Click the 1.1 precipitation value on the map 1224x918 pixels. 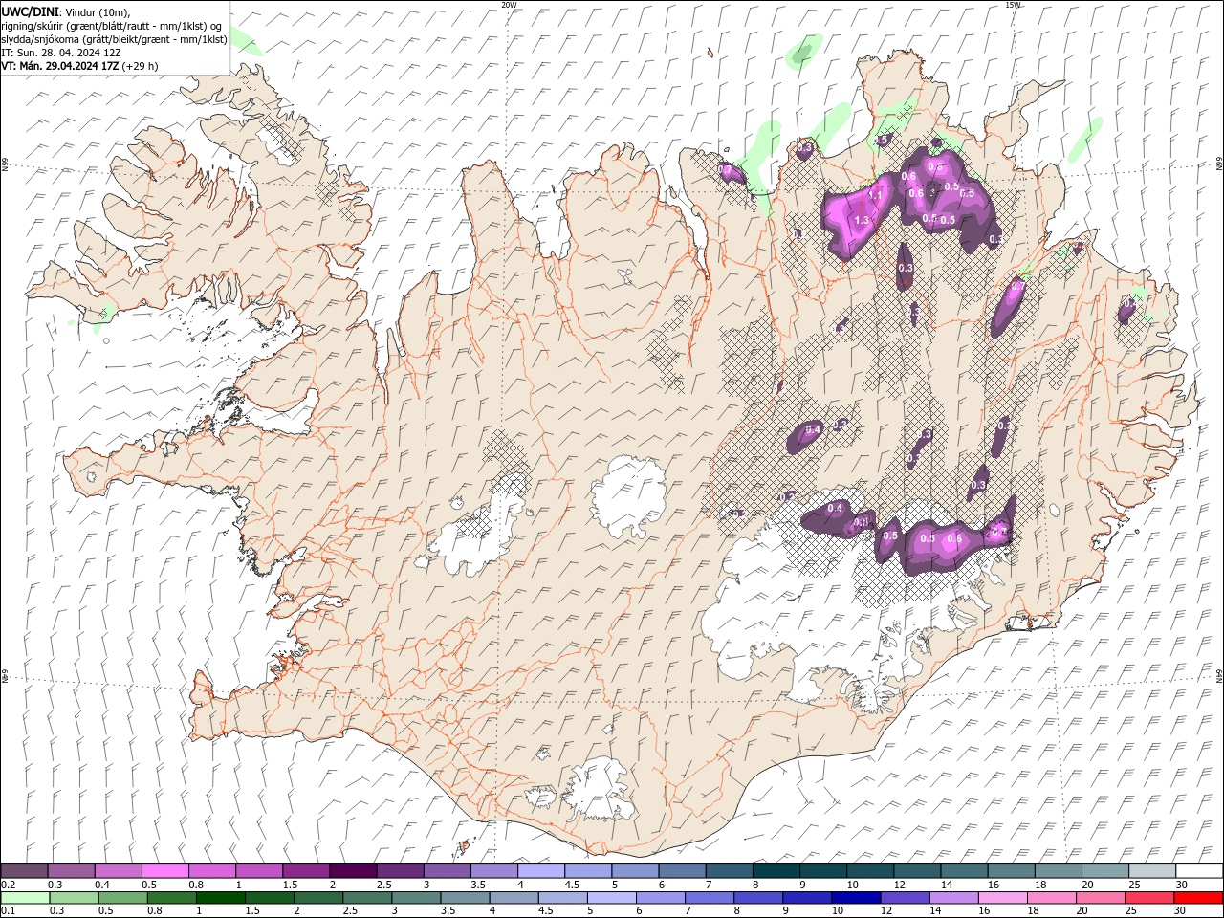pos(874,195)
